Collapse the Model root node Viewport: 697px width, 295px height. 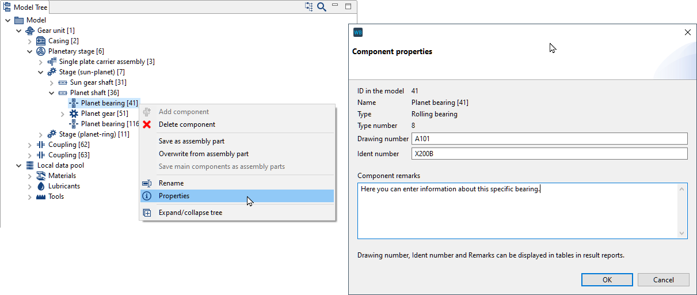click(x=7, y=20)
